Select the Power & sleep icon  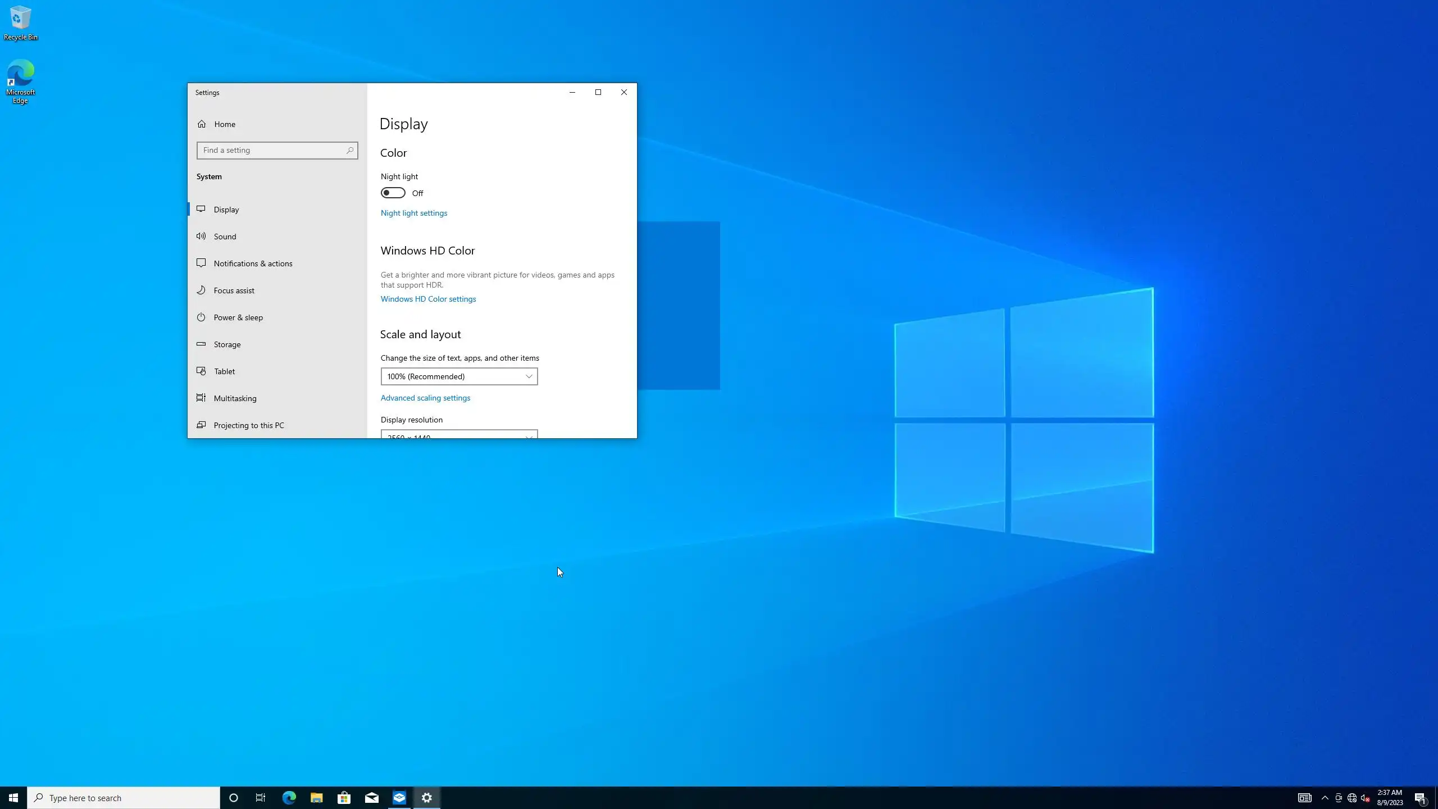point(201,317)
